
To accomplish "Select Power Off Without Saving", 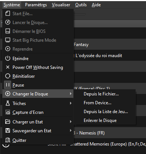I will pos(38,67).
